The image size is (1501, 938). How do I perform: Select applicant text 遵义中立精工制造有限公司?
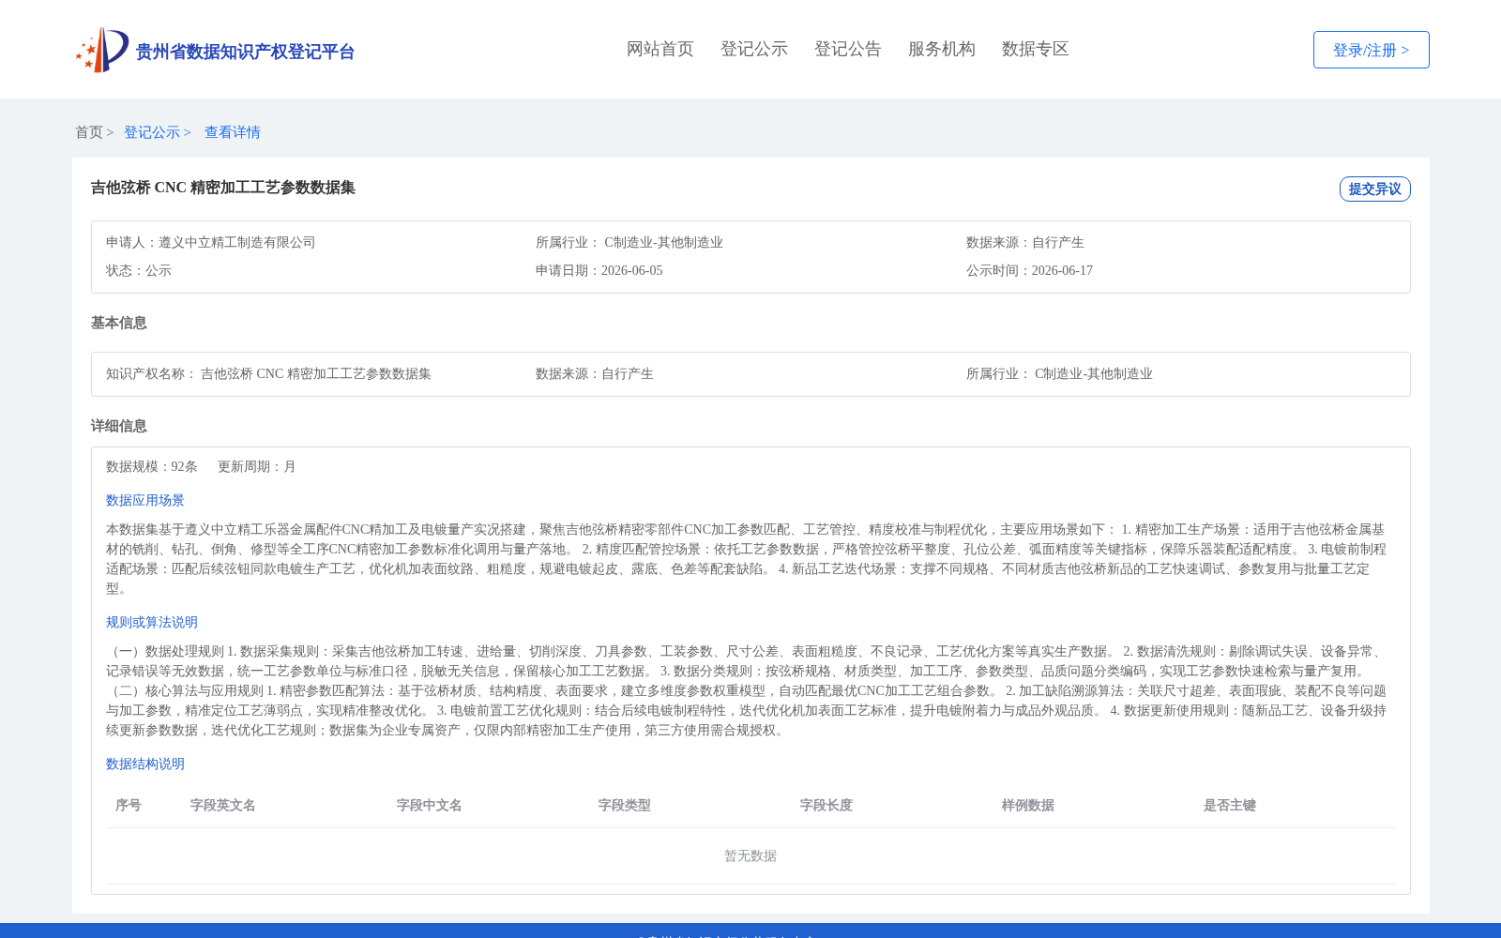(x=237, y=242)
